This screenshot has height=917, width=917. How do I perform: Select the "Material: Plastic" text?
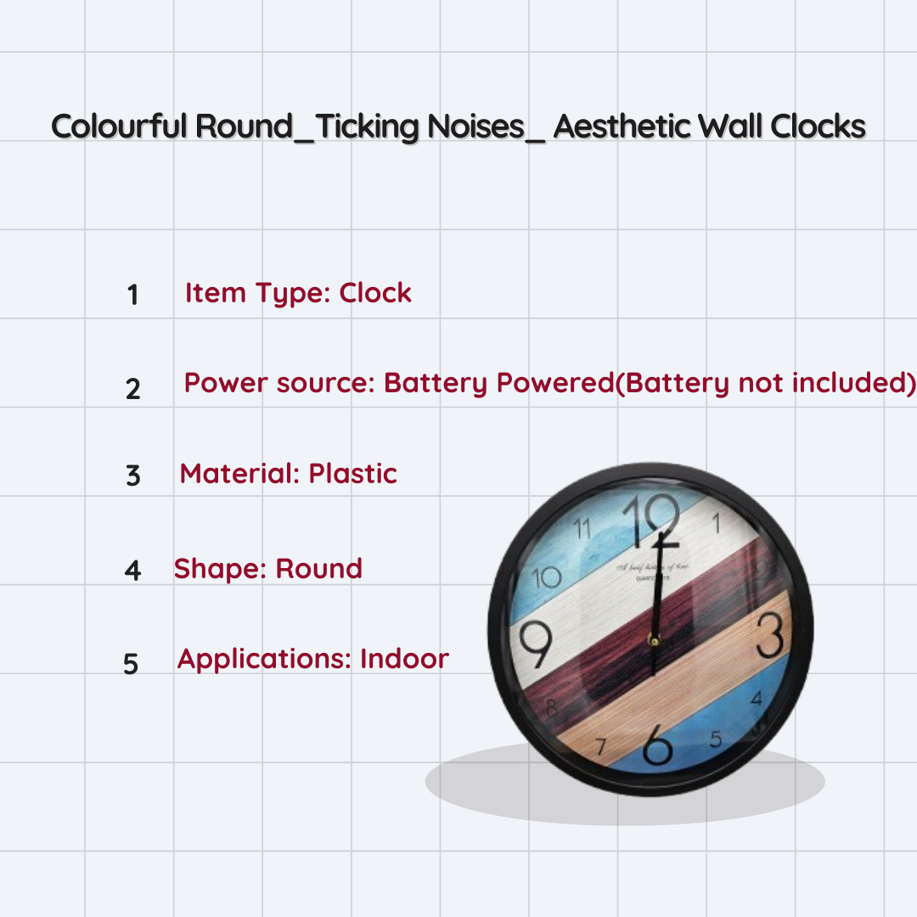click(x=288, y=474)
